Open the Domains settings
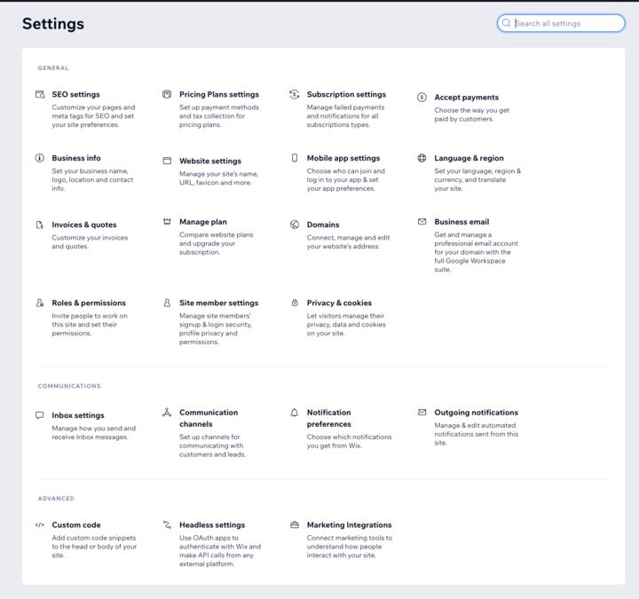The height and width of the screenshot is (599, 639). [x=323, y=225]
